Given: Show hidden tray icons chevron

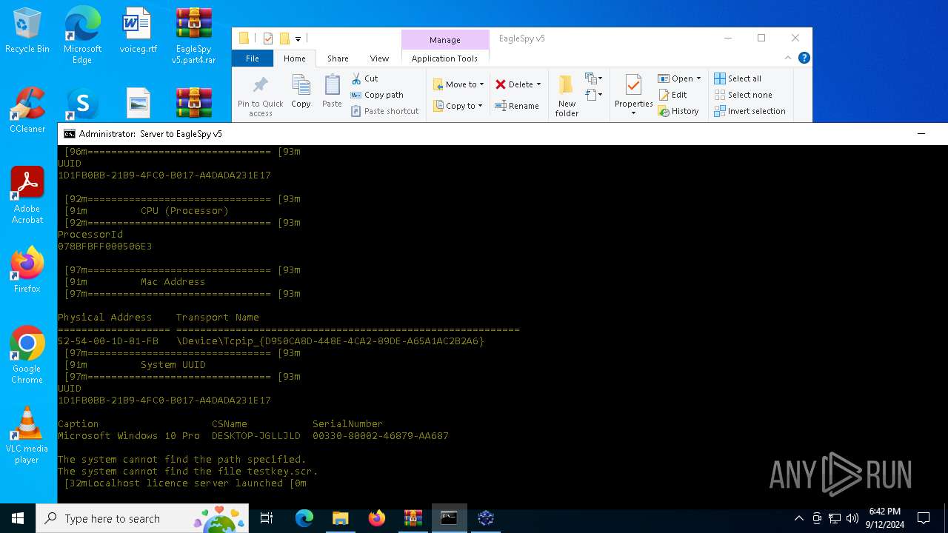Looking at the screenshot, I should pos(798,518).
